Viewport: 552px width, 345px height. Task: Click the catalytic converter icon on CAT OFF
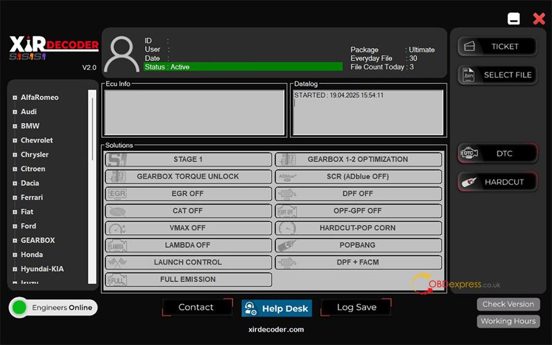tap(117, 211)
